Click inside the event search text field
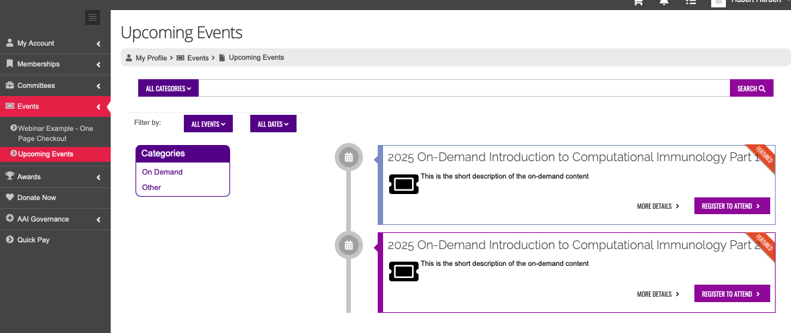This screenshot has width=791, height=333. click(x=464, y=89)
